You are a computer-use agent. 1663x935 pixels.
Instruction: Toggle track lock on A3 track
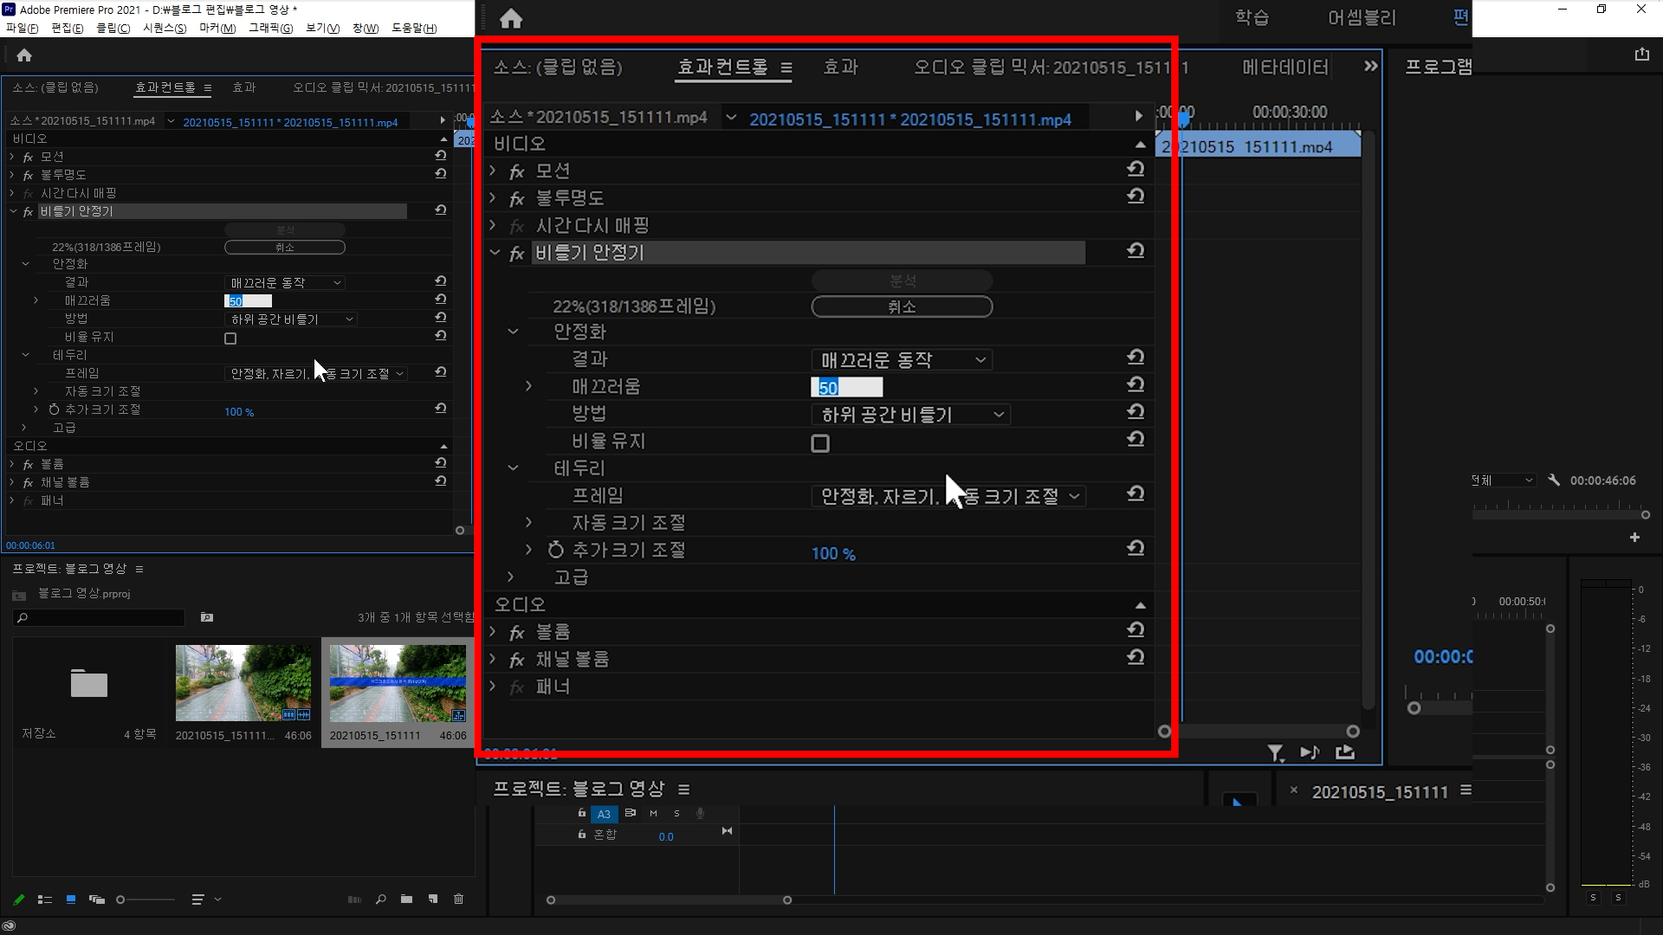pyautogui.click(x=582, y=813)
